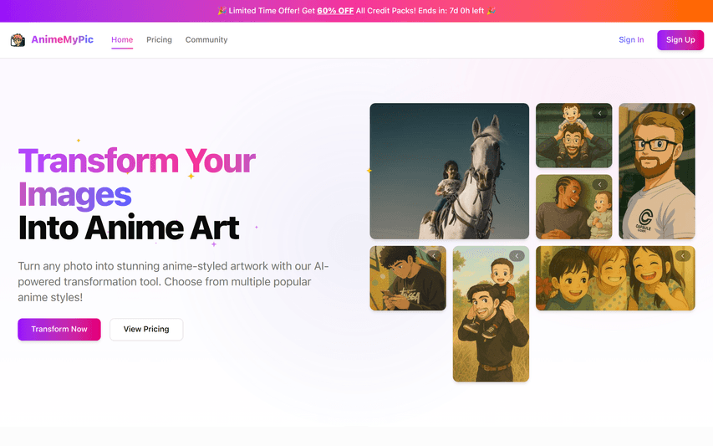
Task: Click the AnimeMyPic brand name text
Action: (63, 39)
